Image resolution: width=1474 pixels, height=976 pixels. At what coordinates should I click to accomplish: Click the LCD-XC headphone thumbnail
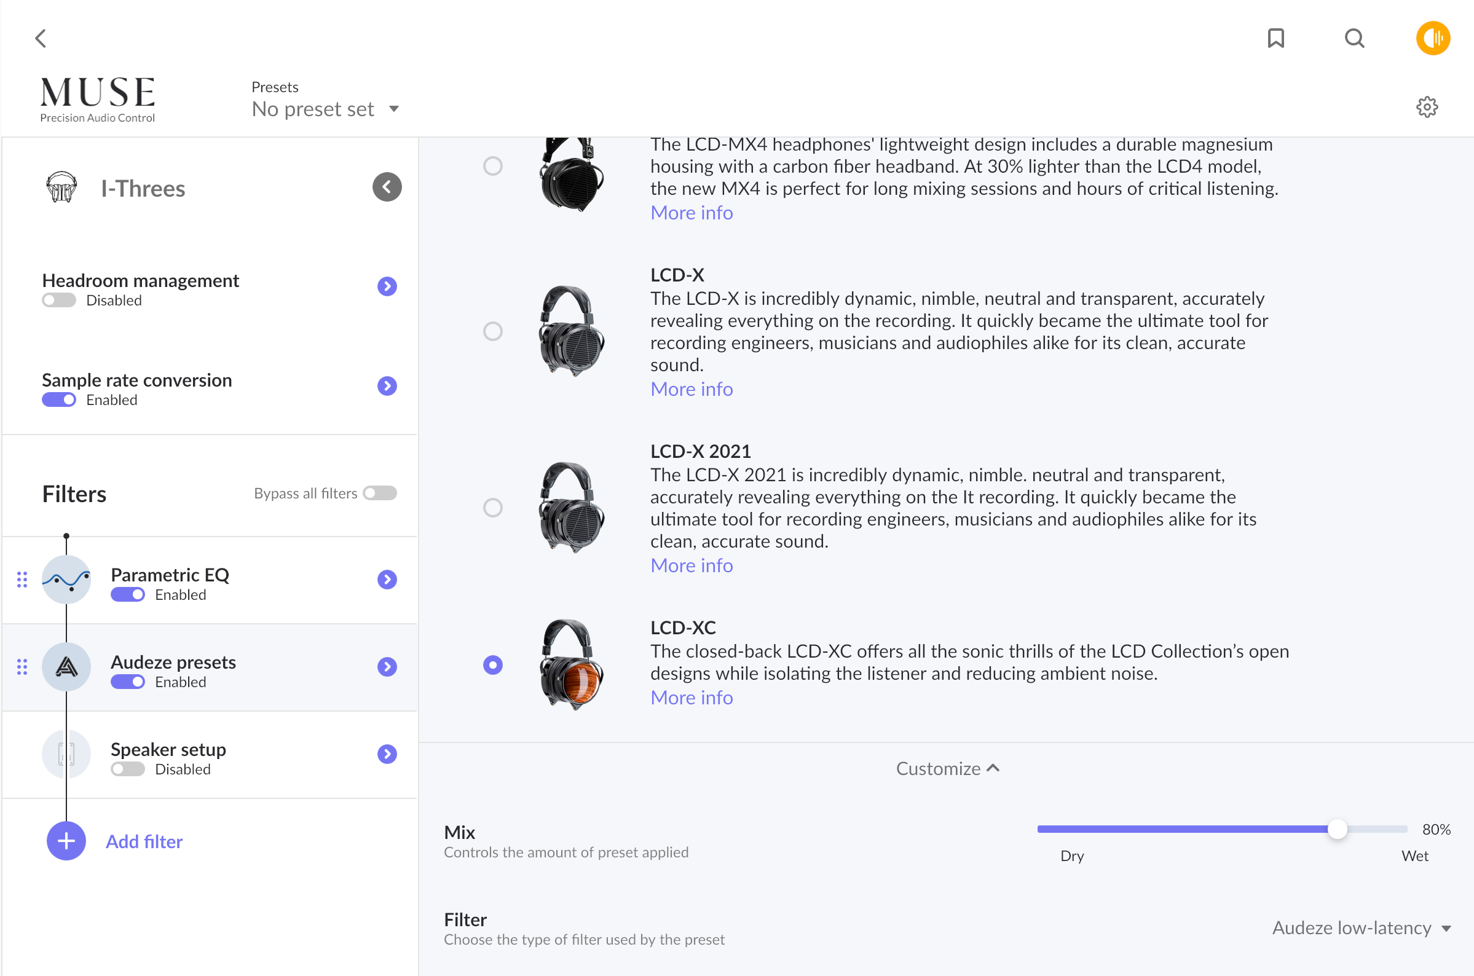571,665
